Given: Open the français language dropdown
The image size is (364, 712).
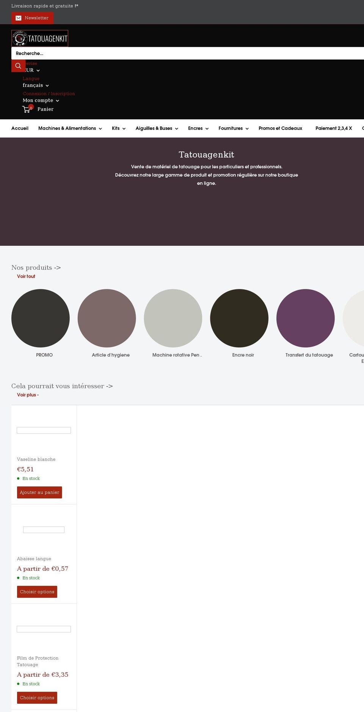Looking at the screenshot, I should pyautogui.click(x=36, y=85).
